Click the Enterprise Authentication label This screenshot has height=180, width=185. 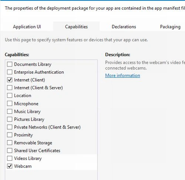(39, 72)
